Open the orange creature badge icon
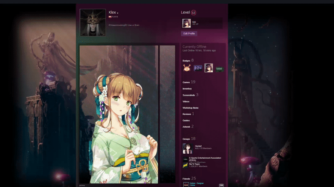Viewport: 334px width, 187px height. 187,68
